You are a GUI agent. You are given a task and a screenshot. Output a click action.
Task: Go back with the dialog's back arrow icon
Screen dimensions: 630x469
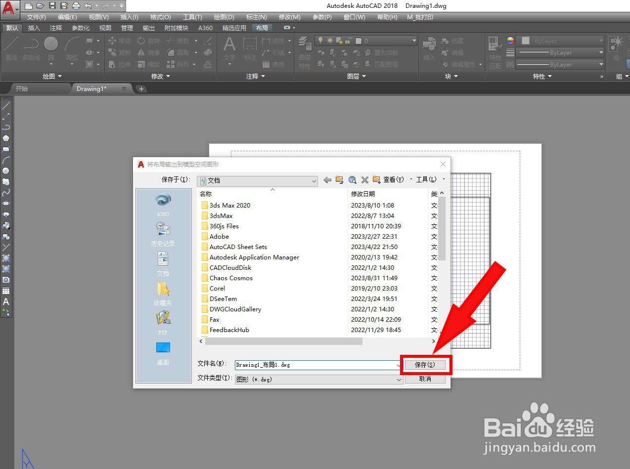pyautogui.click(x=327, y=180)
